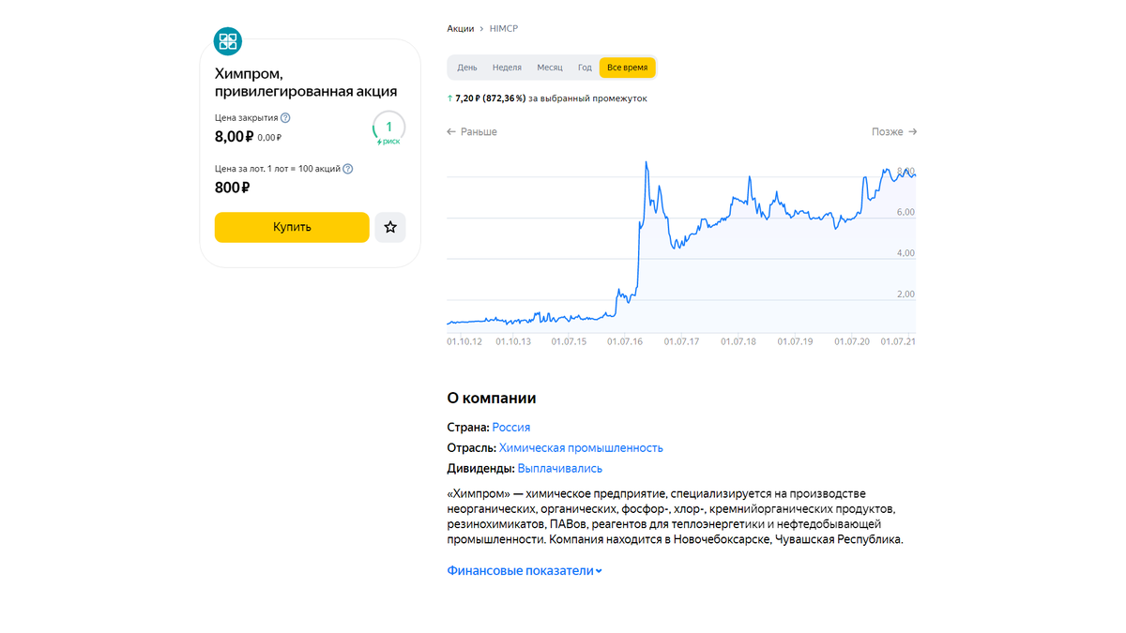Screen dimensions: 1126x633
Task: Select the Год time range tab
Action: click(585, 68)
